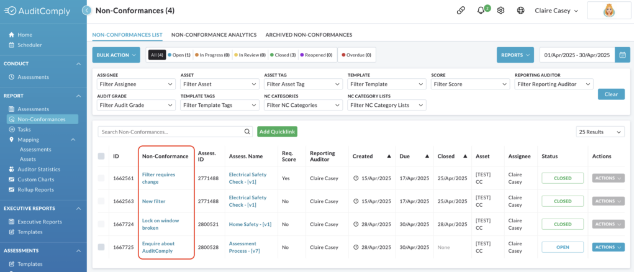
Task: Open the calendar date picker icon
Action: (x=622, y=55)
